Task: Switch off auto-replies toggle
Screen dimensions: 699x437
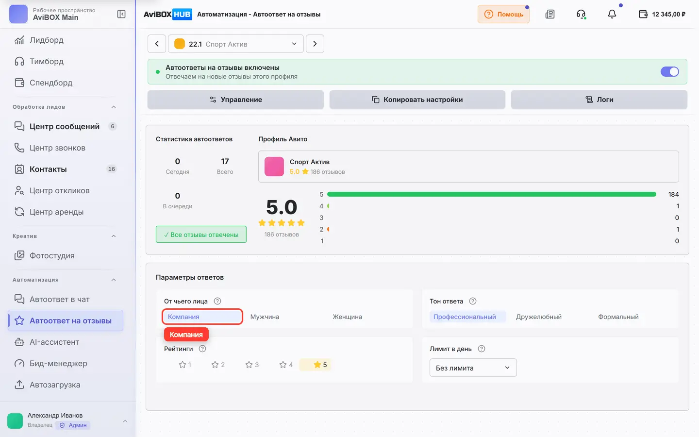Action: (670, 72)
